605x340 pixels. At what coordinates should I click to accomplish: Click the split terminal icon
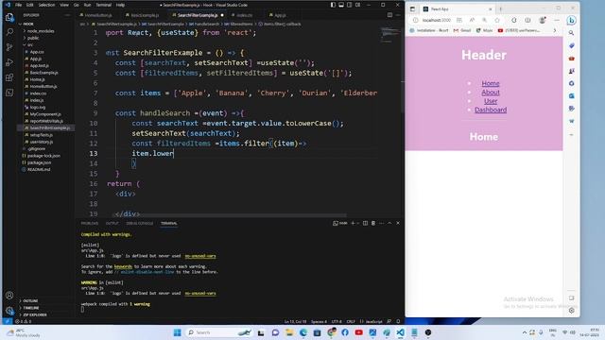tap(365, 223)
